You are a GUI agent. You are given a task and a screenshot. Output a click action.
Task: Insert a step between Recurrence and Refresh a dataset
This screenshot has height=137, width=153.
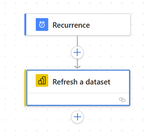tap(77, 53)
